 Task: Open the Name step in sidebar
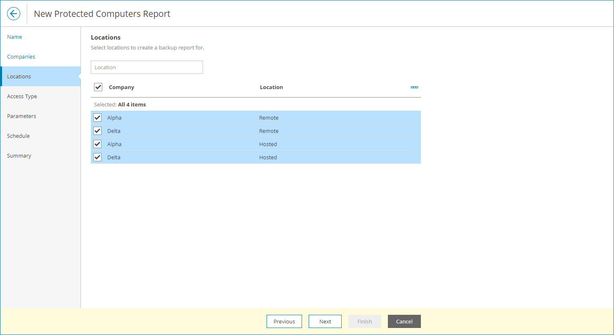(x=40, y=37)
